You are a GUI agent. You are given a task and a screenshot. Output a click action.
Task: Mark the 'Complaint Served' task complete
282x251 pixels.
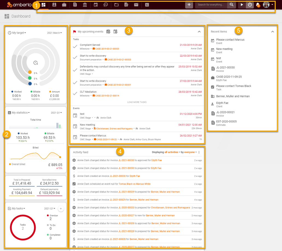[x=75, y=46]
